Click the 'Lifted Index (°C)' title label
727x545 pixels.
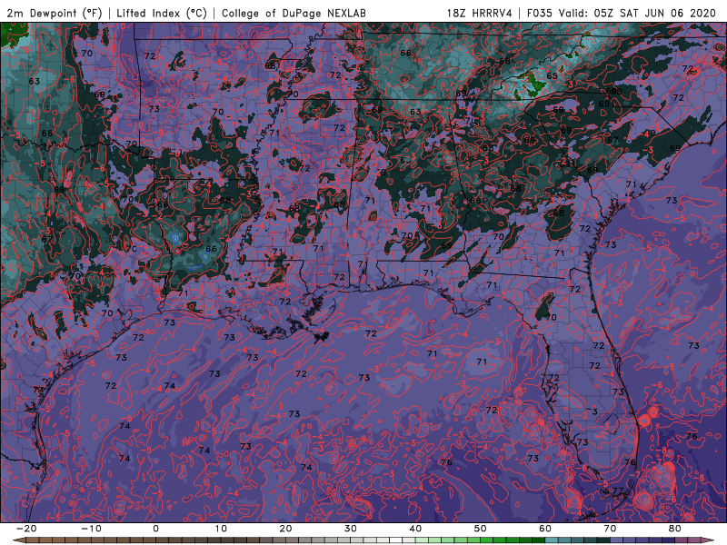coord(162,13)
